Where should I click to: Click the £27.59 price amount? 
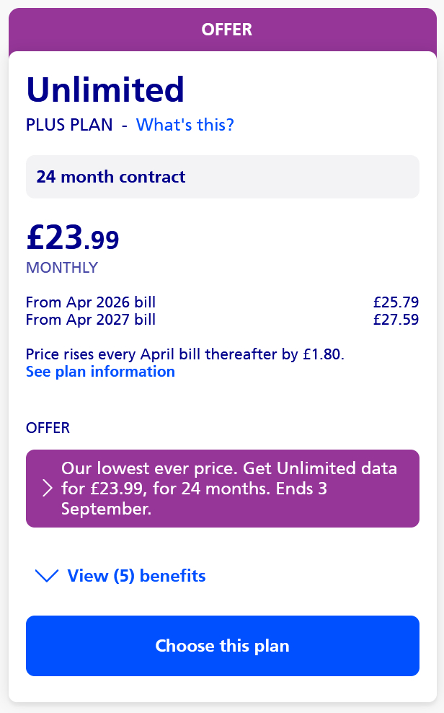click(396, 320)
